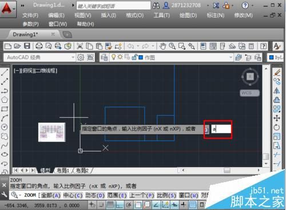
Task: Select the Line drawing tool
Action: 5,72
